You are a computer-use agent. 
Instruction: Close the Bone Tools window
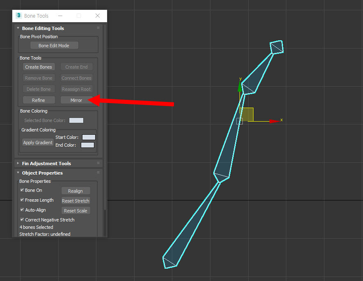pyautogui.click(x=98, y=16)
